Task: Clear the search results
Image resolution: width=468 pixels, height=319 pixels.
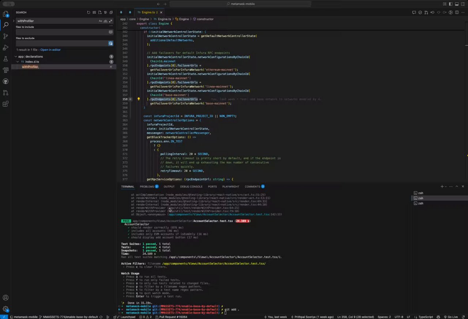Action: coord(94,12)
